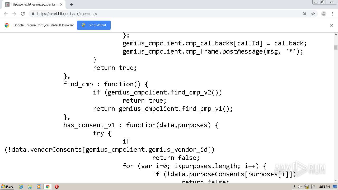Click the scrollbar down arrow
338x190 pixels.
(336, 180)
